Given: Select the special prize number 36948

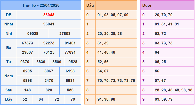Looking at the screenshot, I should [x=49, y=15].
